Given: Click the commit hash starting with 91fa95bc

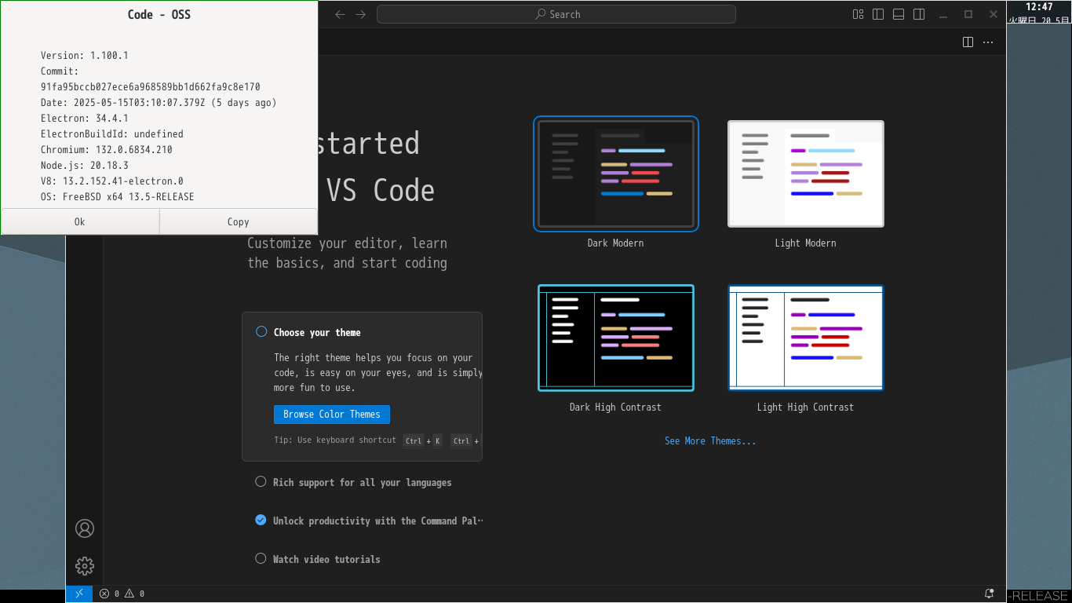Looking at the screenshot, I should (151, 87).
